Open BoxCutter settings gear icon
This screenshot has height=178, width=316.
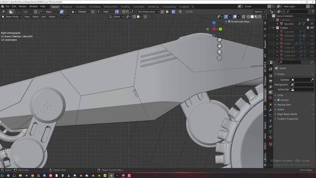pos(167,12)
